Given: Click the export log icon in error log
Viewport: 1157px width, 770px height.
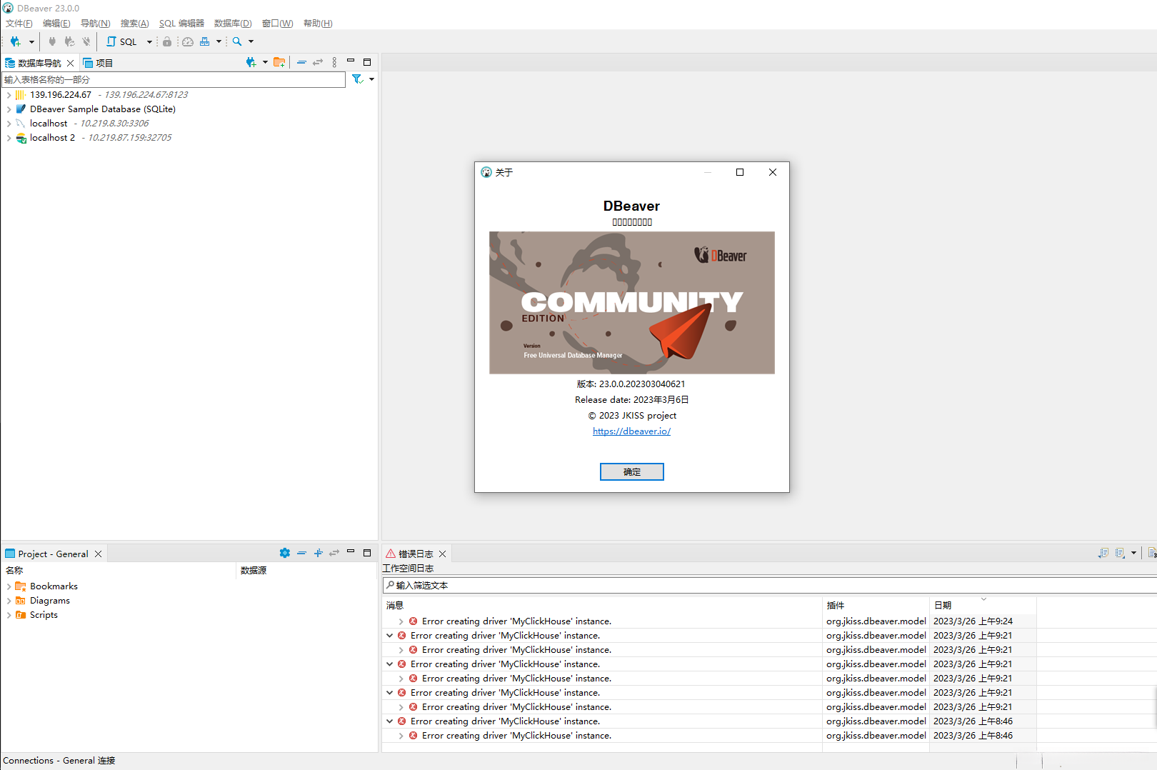Looking at the screenshot, I should point(1103,553).
